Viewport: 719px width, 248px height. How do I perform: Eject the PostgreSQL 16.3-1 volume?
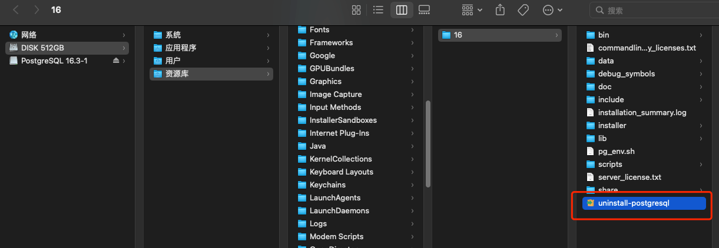(x=116, y=61)
